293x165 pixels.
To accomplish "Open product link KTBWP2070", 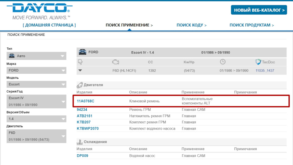I will point(88,129).
